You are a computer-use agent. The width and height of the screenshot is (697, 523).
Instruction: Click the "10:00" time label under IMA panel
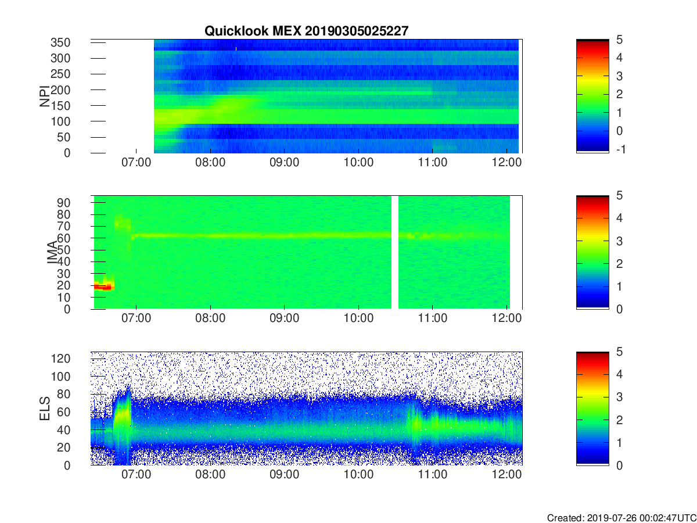[358, 318]
